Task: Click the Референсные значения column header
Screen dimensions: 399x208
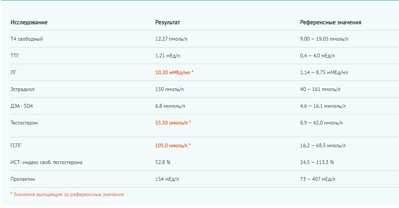Action: [x=330, y=22]
